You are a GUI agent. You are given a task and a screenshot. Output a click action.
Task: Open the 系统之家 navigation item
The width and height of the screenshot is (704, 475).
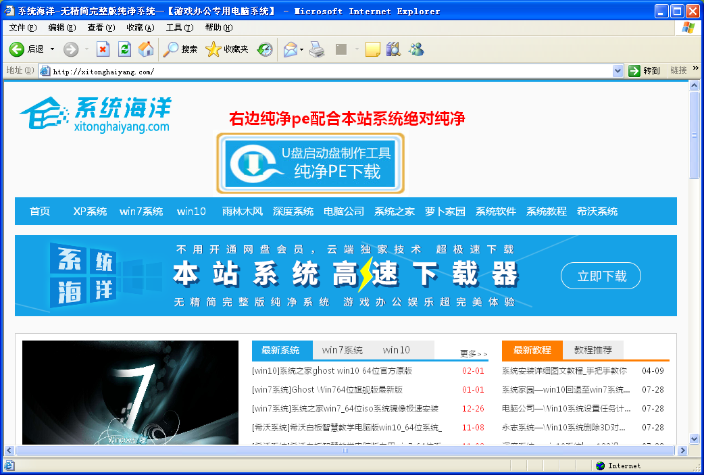point(395,211)
